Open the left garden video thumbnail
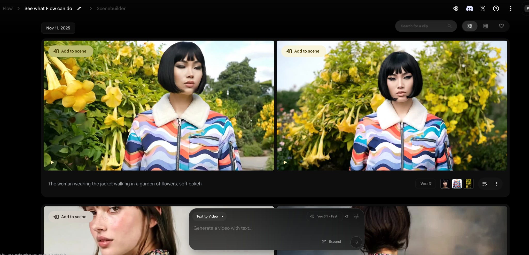Image resolution: width=529 pixels, height=255 pixels. click(x=159, y=105)
